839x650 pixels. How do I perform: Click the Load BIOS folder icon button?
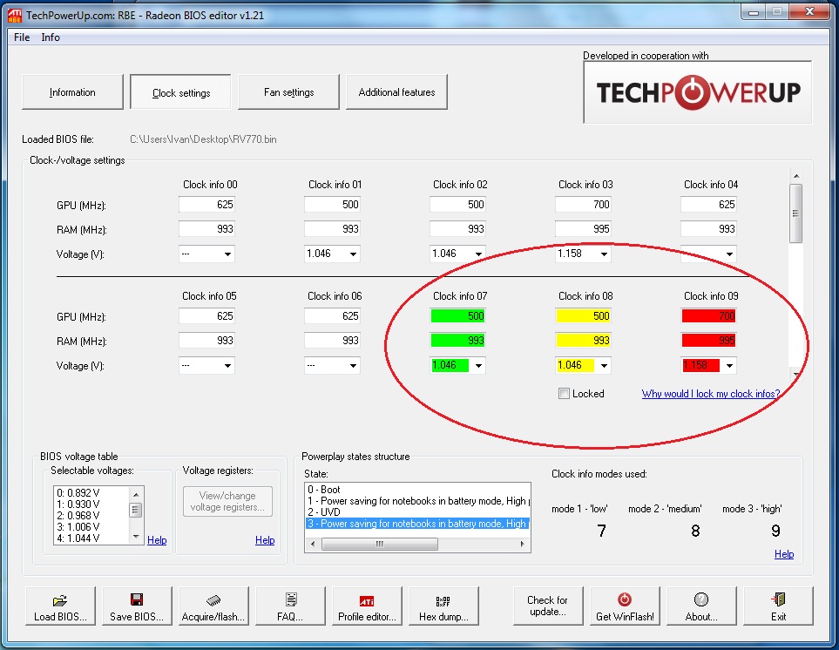[60, 606]
